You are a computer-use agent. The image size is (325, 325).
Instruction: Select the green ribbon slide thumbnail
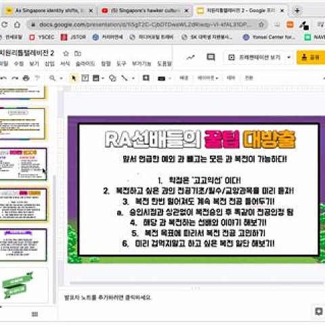pyautogui.click(x=24, y=285)
